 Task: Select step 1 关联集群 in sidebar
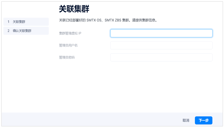[x=26, y=22]
